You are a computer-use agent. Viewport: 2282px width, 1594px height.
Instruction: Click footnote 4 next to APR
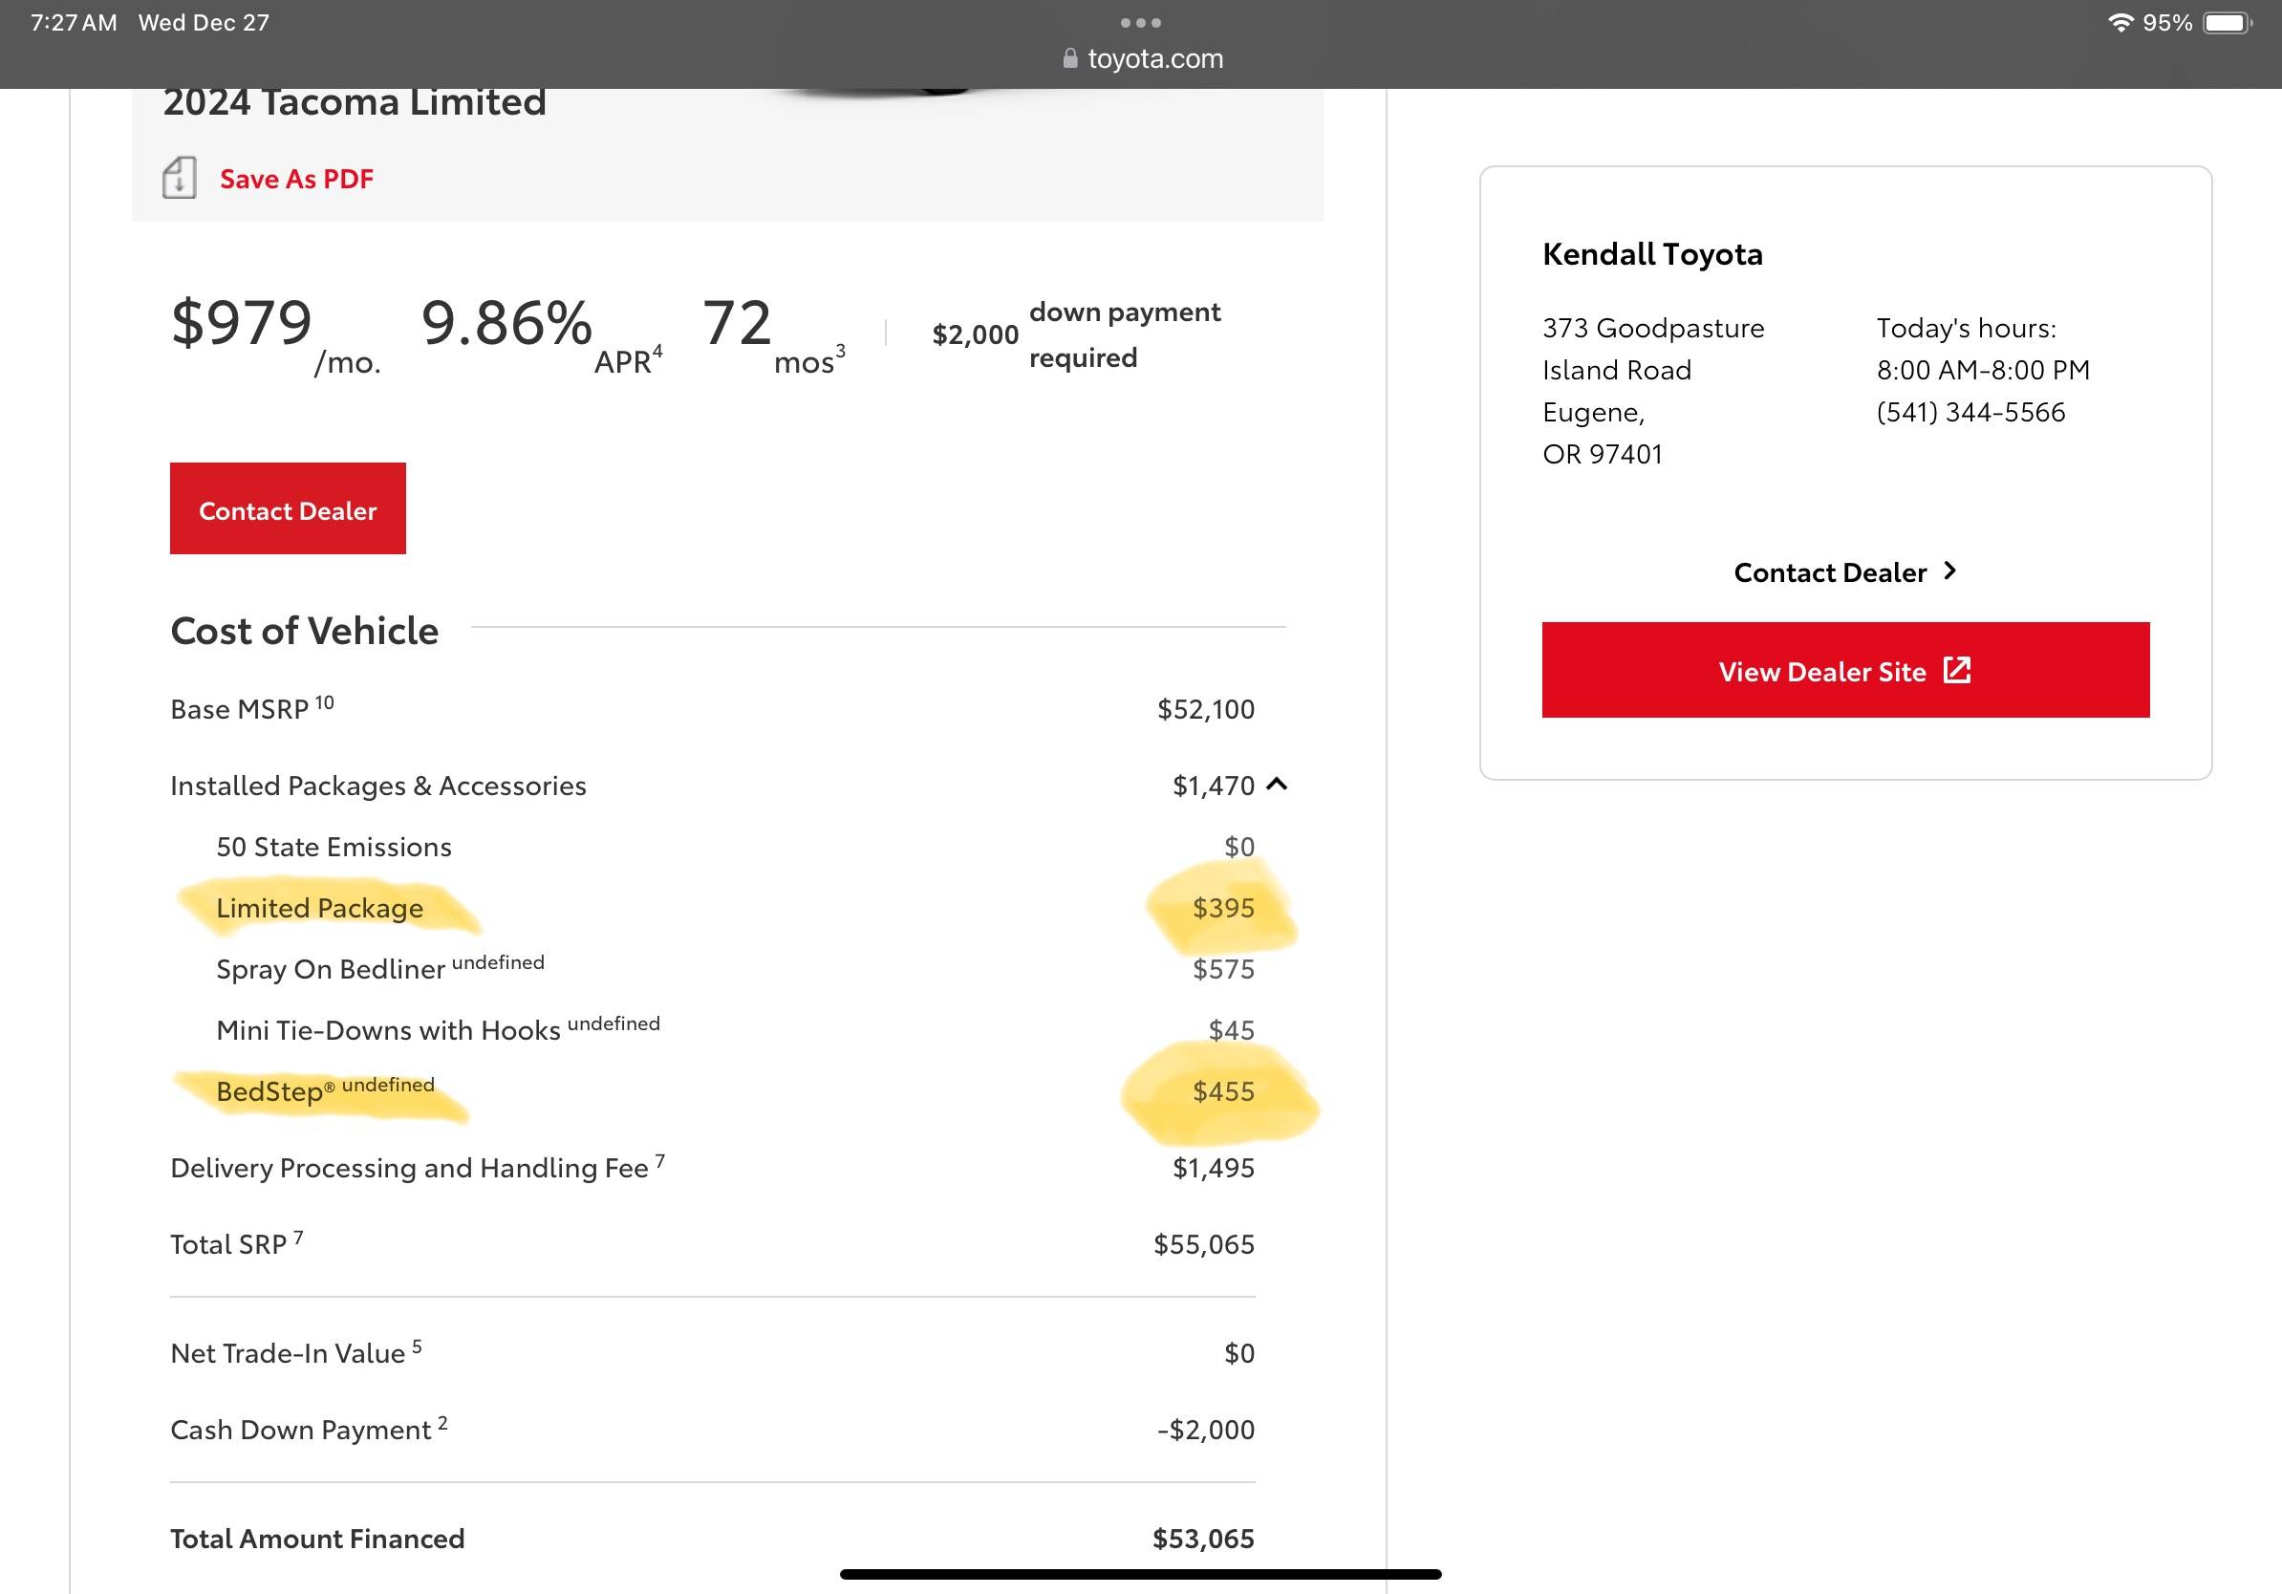pyautogui.click(x=657, y=352)
